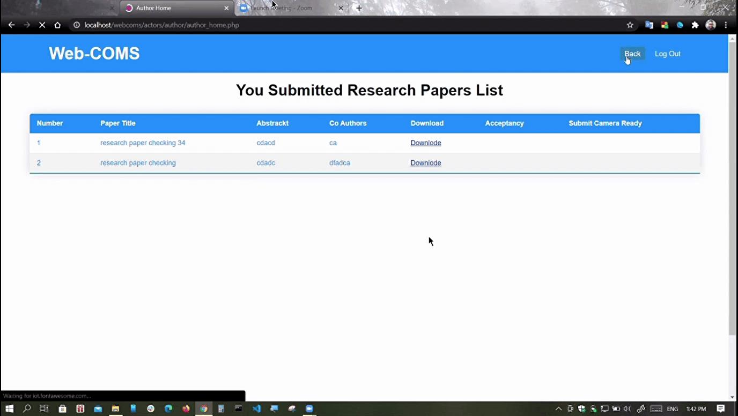Open Chrome's three-dot menu
738x416 pixels.
[x=726, y=25]
